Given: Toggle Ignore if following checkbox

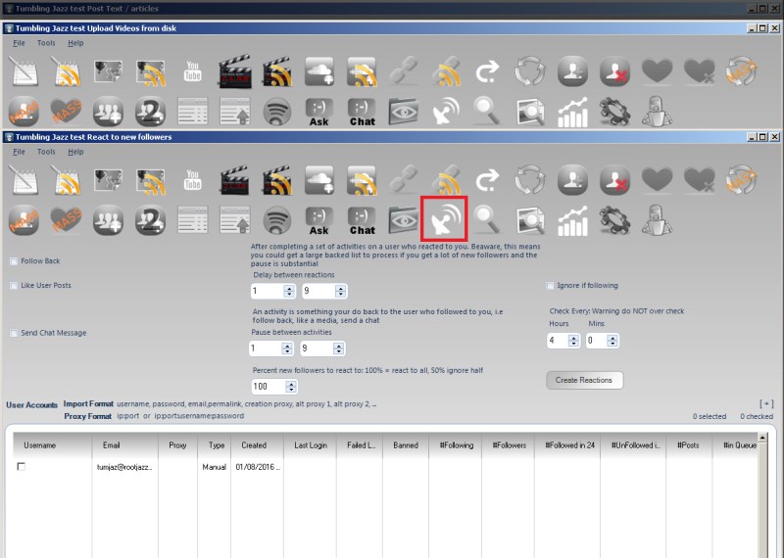Looking at the screenshot, I should (550, 286).
